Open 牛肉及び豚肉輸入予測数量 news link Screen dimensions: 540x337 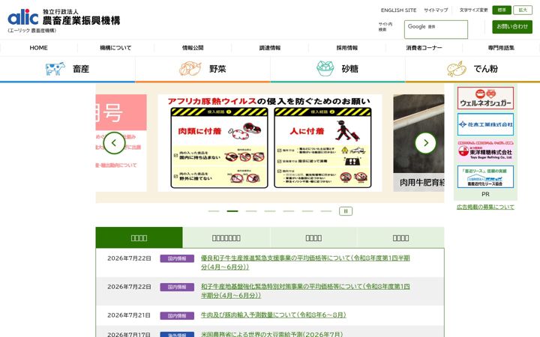click(x=274, y=315)
